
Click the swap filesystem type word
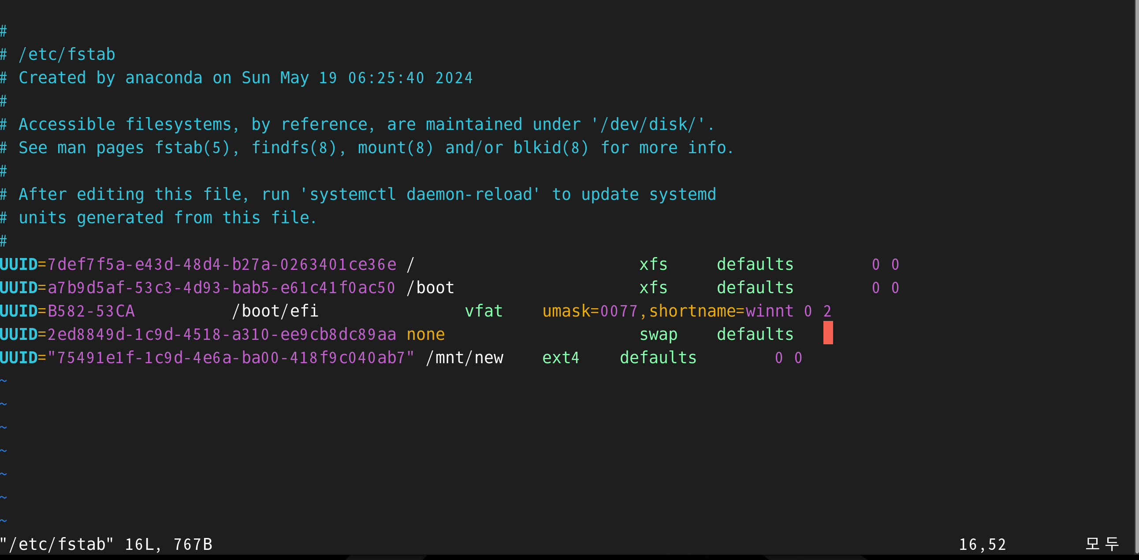click(659, 335)
